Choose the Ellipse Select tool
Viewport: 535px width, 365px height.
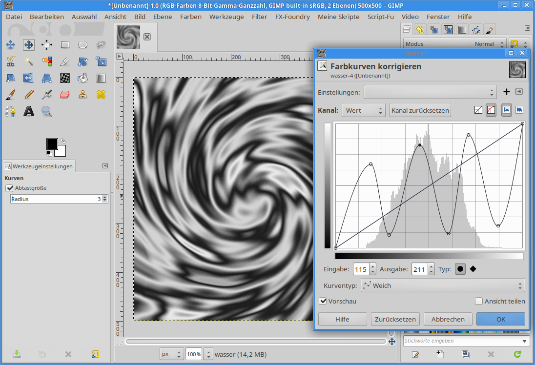pos(83,45)
